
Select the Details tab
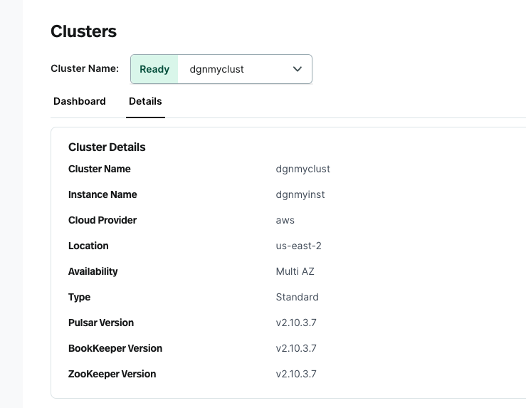pyautogui.click(x=145, y=101)
